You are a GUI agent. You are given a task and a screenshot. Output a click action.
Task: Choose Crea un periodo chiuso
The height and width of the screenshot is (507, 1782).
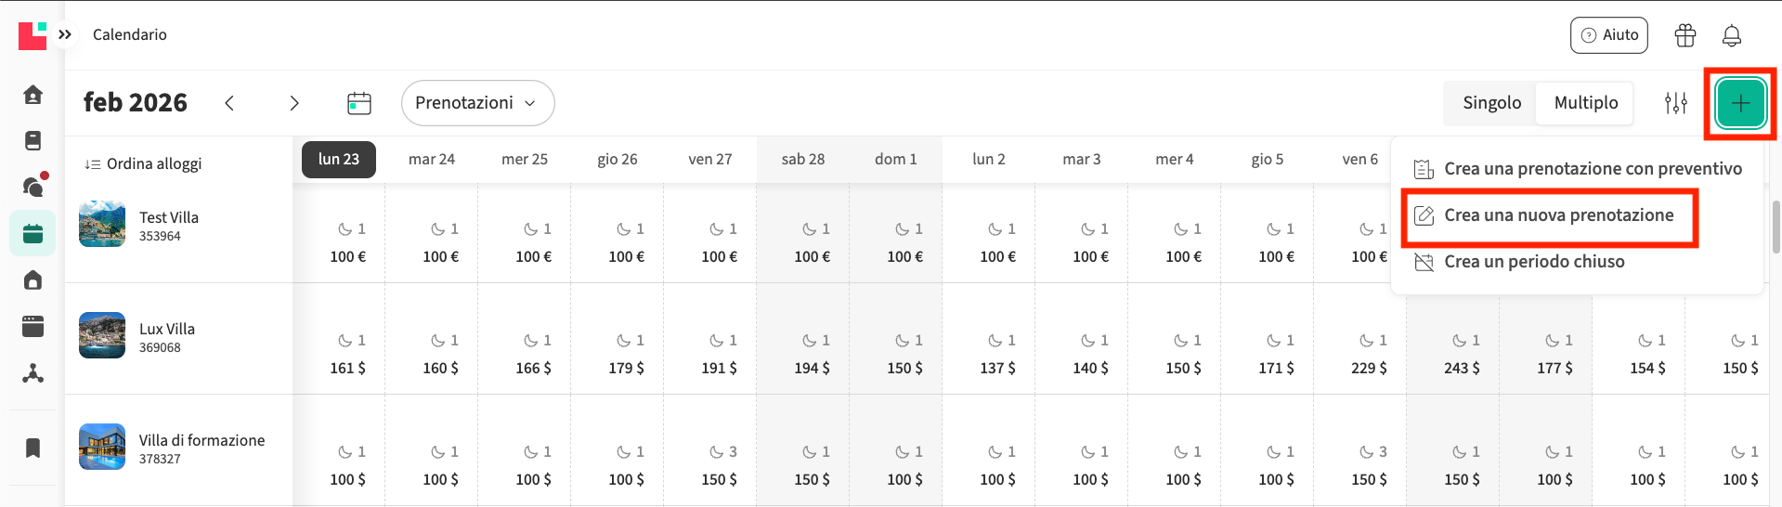(x=1533, y=262)
